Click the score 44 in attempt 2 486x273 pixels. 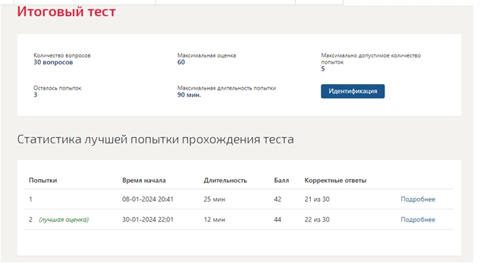pyautogui.click(x=277, y=220)
